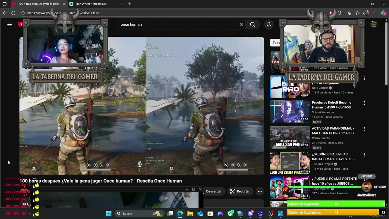Open the PS5 Pro thumbnail 32:23
The image size is (389, 219).
tap(290, 87)
